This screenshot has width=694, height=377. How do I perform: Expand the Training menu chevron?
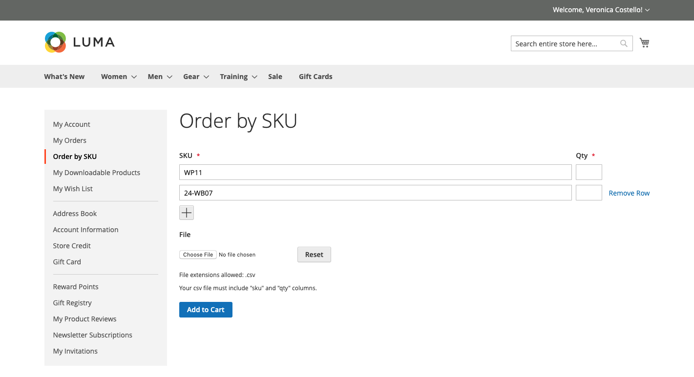(x=254, y=77)
